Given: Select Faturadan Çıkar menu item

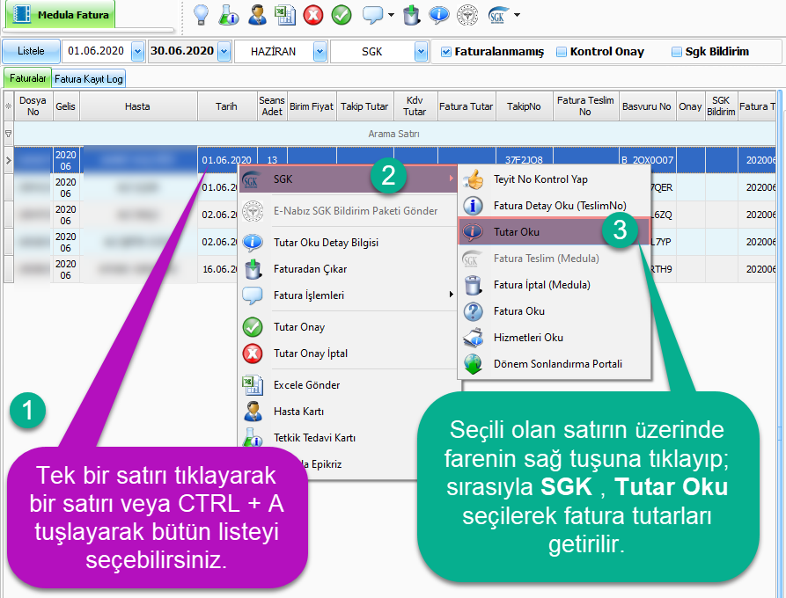Looking at the screenshot, I should coord(348,269).
